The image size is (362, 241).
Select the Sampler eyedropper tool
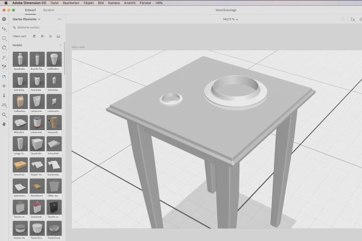click(4, 67)
